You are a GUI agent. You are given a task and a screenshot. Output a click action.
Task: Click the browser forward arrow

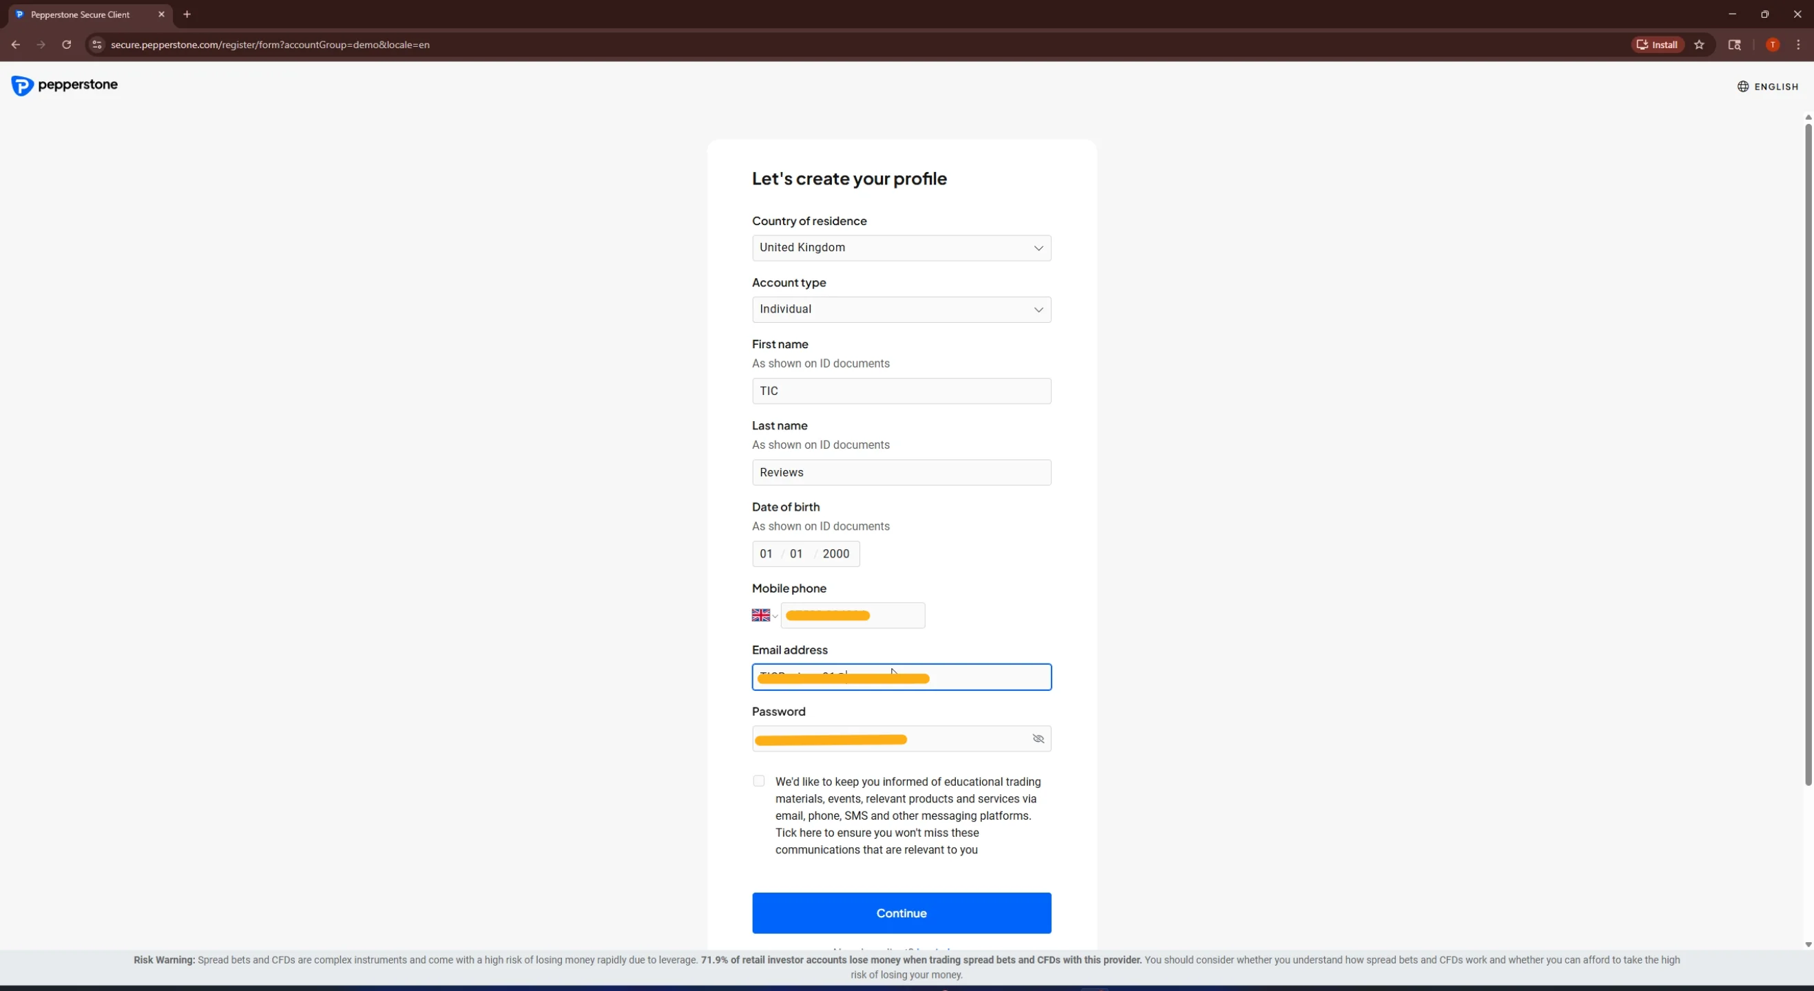pos(41,44)
